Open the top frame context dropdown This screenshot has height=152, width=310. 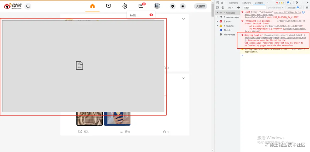click(x=230, y=7)
